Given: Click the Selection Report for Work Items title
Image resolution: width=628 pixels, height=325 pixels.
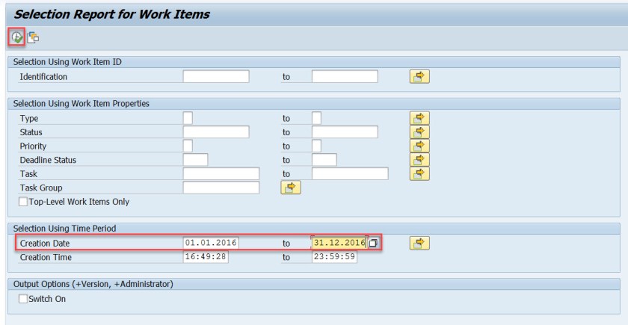Looking at the screenshot, I should [111, 14].
